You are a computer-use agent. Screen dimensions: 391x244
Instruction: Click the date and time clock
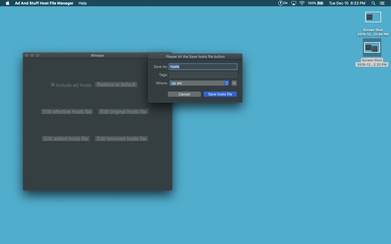(347, 3)
